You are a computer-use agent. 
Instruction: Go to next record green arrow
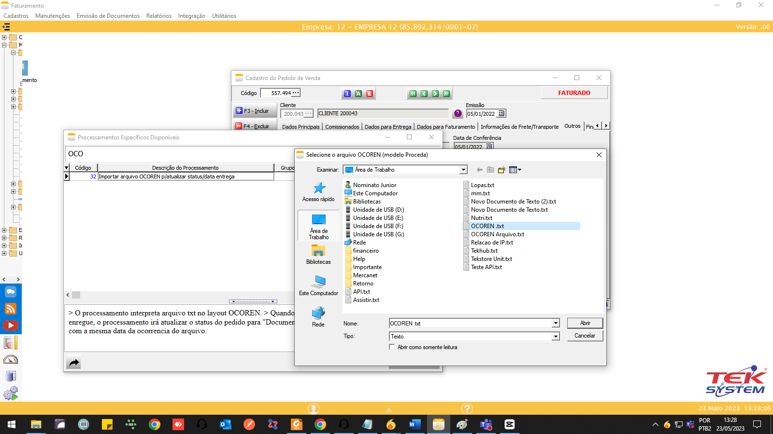click(435, 94)
